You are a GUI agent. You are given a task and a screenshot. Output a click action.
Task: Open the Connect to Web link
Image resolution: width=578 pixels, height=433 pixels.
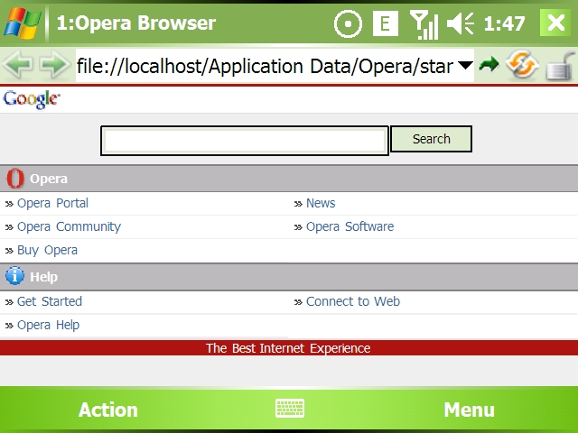click(353, 301)
